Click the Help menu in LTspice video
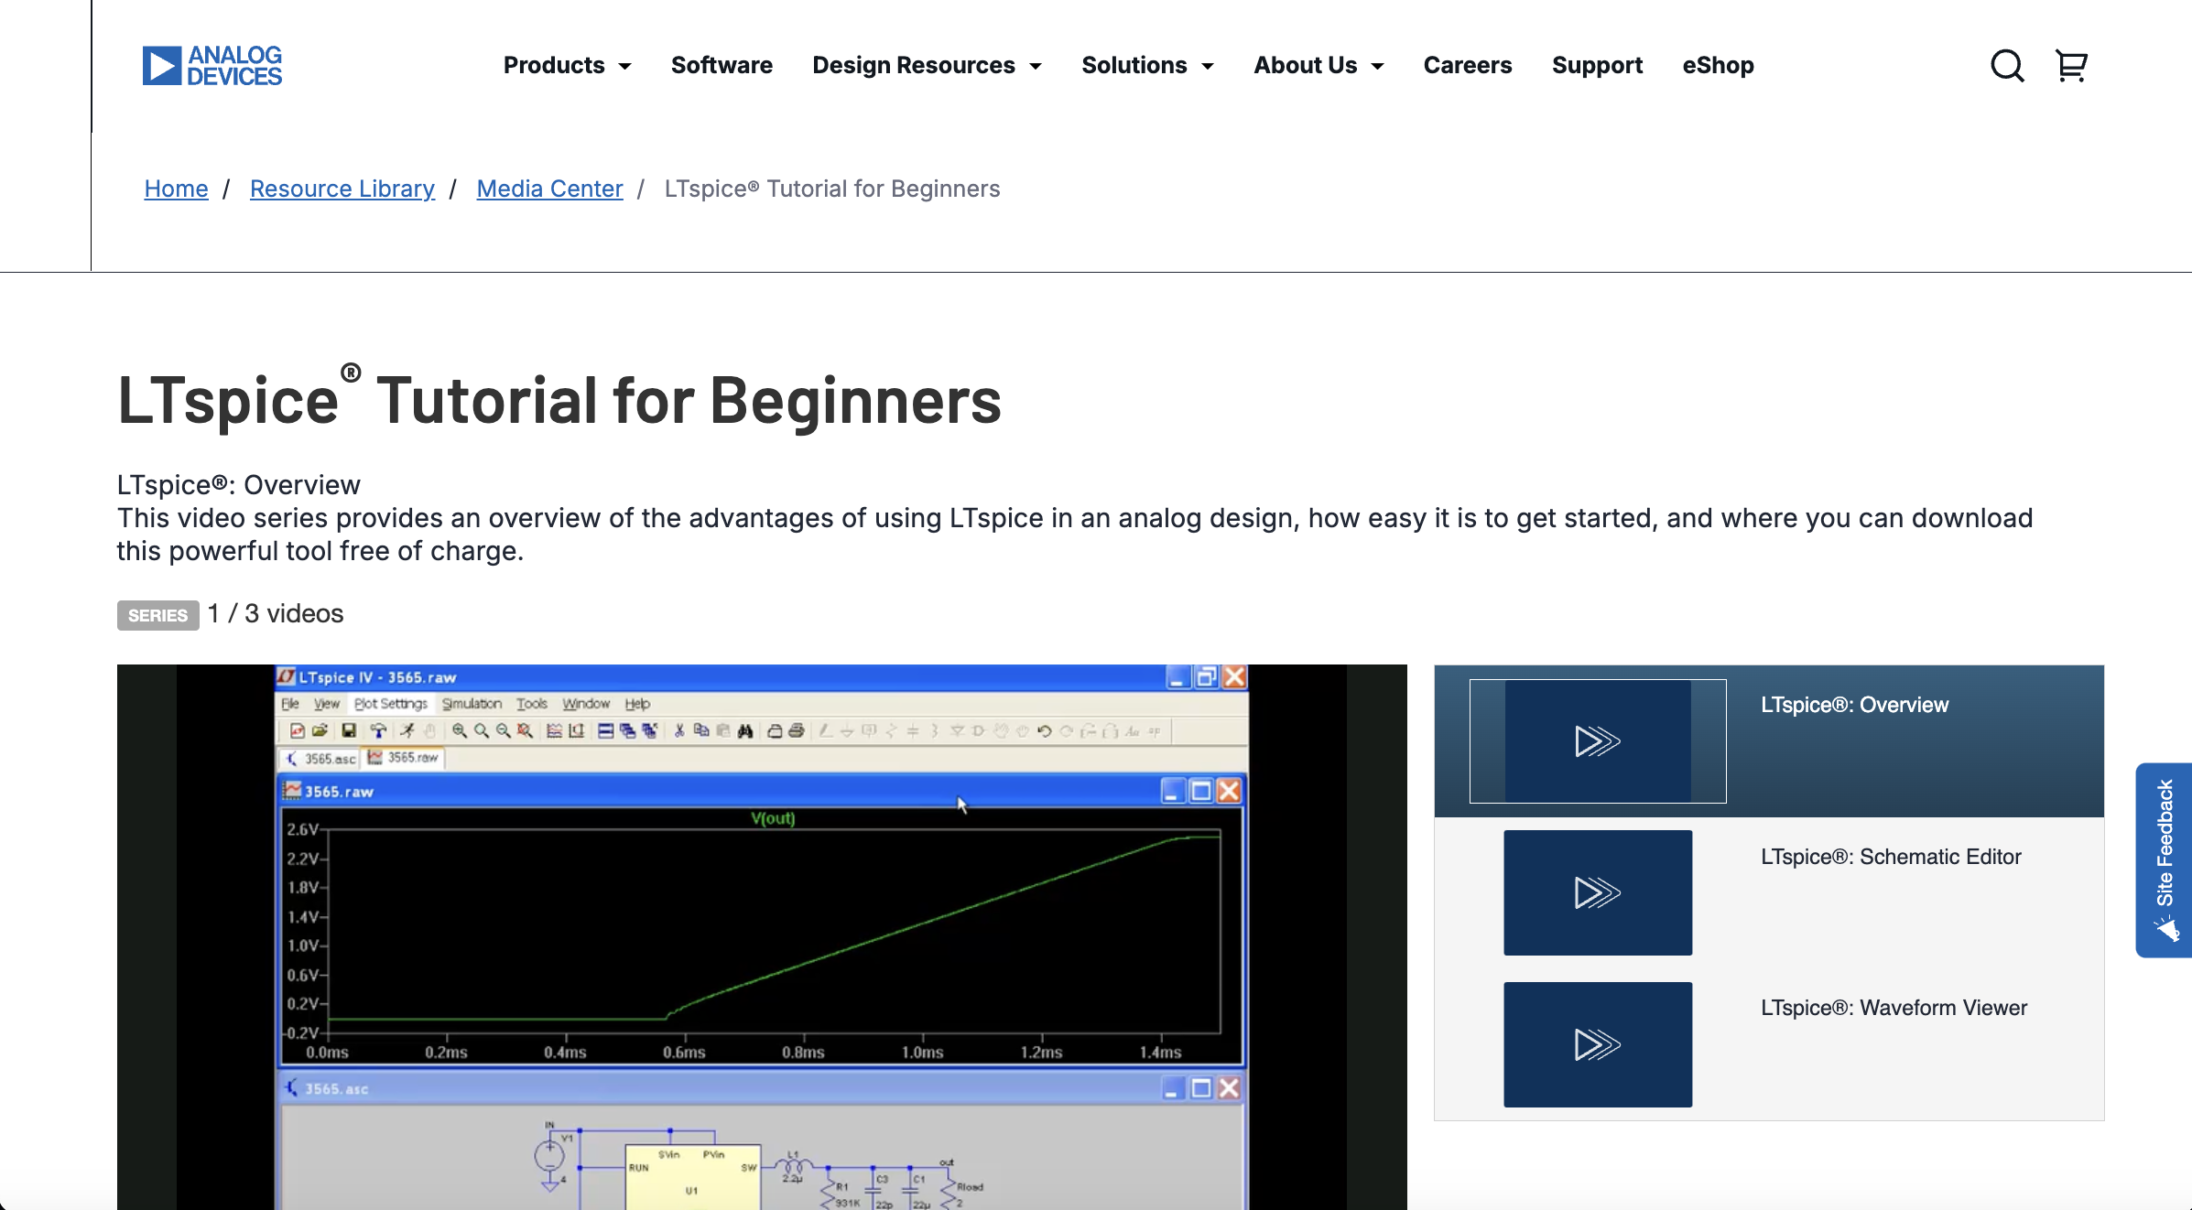Image resolution: width=2192 pixels, height=1210 pixels. [x=637, y=704]
